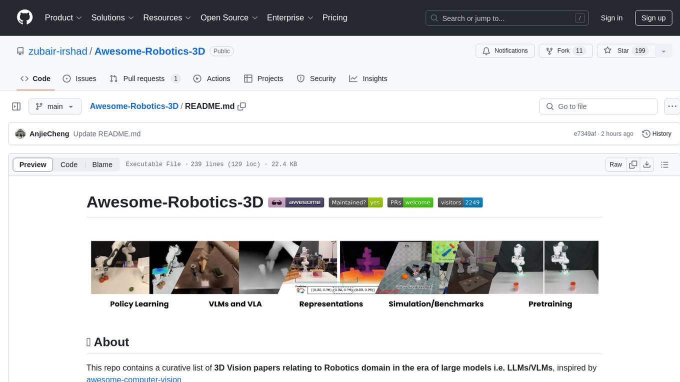Click the Maintained yes badge

(x=355, y=202)
